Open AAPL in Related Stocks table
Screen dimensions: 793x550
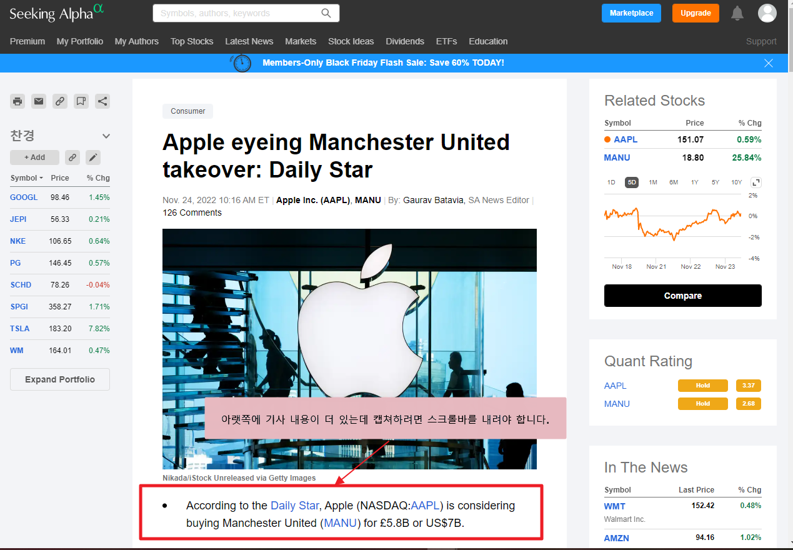point(626,139)
